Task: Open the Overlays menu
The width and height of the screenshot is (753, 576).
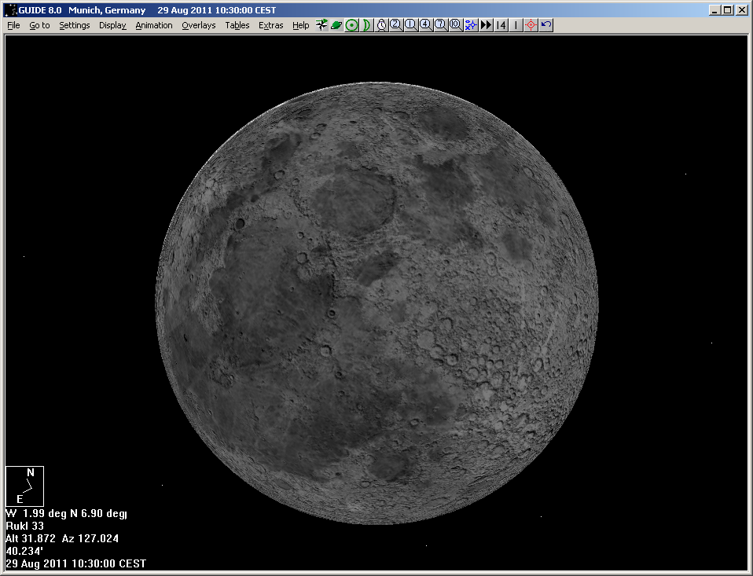Action: coord(198,25)
